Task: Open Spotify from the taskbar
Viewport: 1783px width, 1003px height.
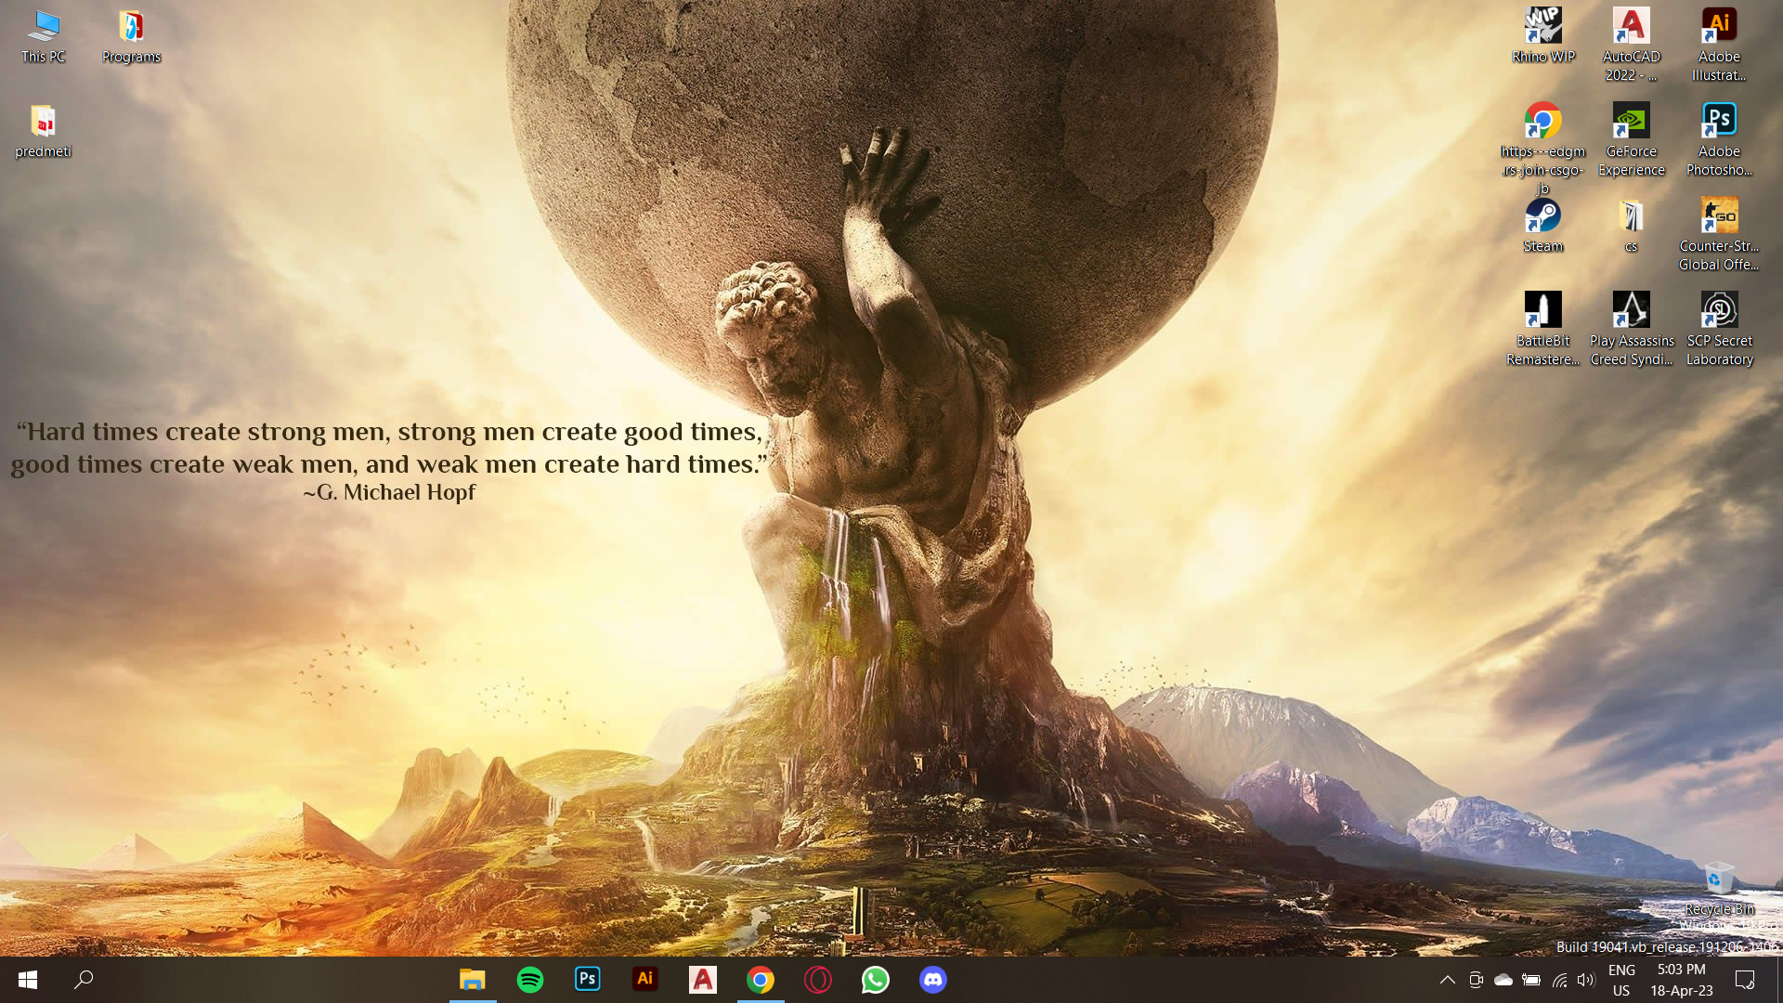Action: click(530, 980)
